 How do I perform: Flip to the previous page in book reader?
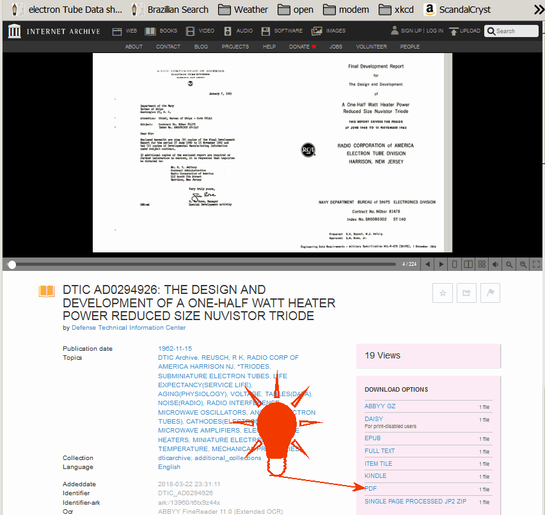pos(427,265)
